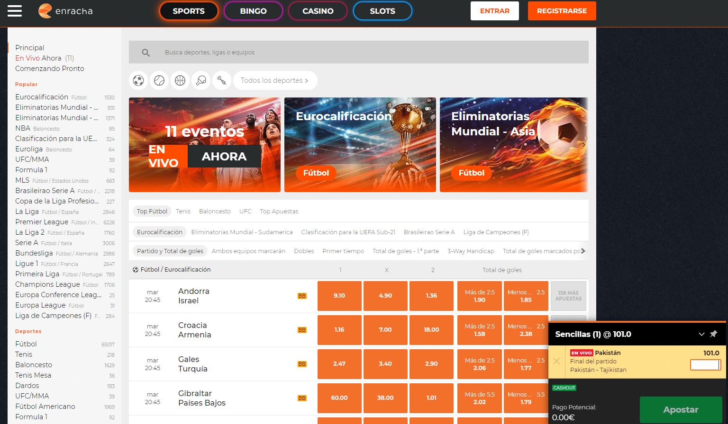Toggle Croacia–Armenia draw odds 7.00

point(385,330)
